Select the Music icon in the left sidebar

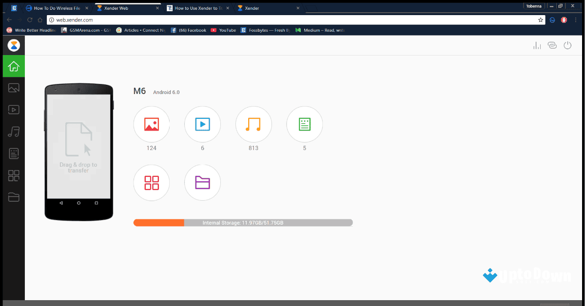tap(13, 132)
